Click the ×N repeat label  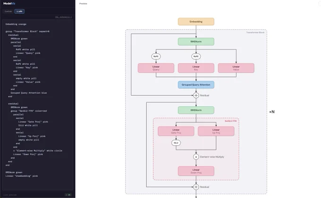272,112
